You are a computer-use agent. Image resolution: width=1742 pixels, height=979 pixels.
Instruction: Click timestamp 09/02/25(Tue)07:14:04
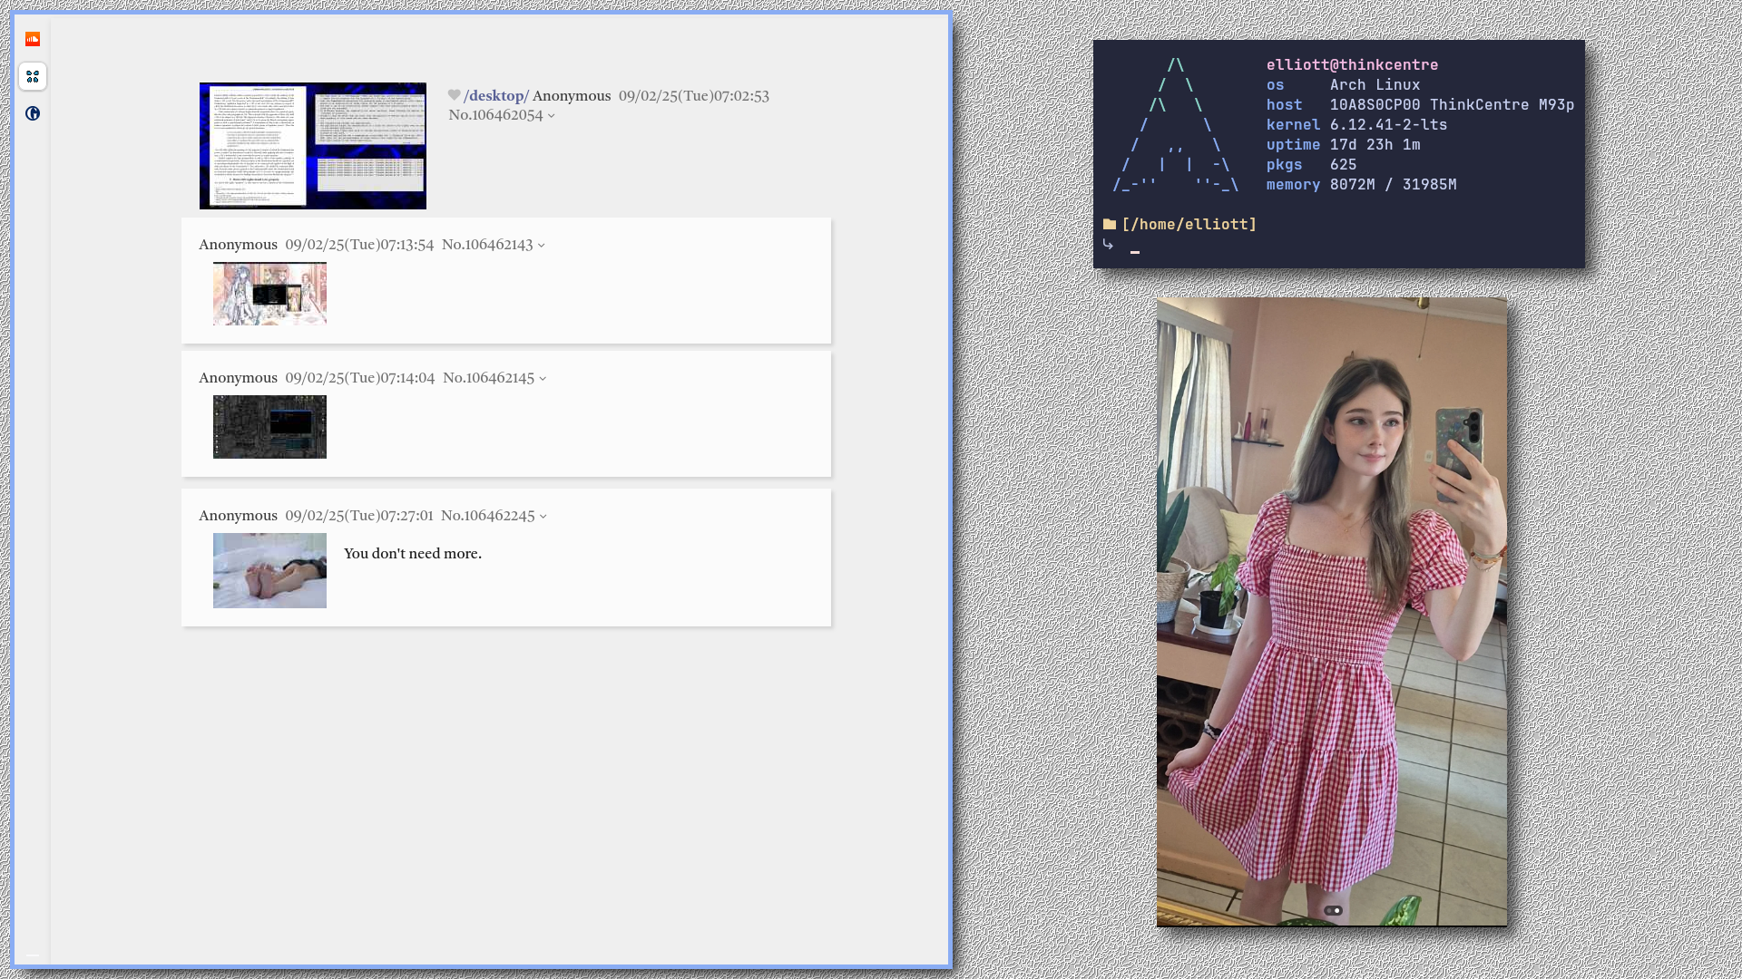360,378
